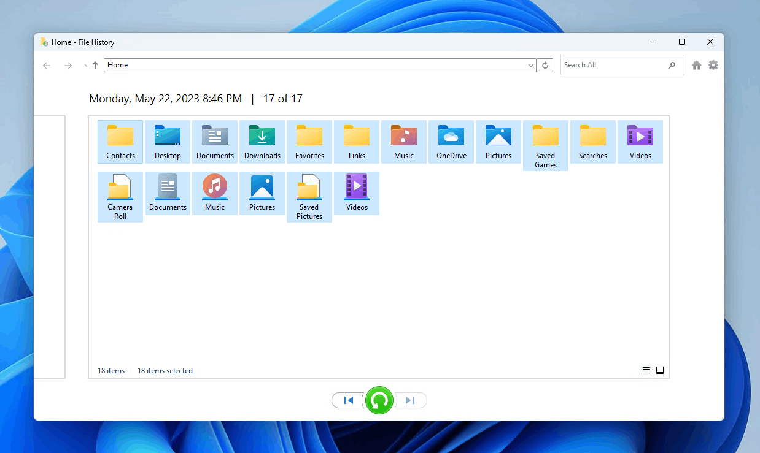Select the Searches folder
The image size is (760, 453).
(x=593, y=142)
